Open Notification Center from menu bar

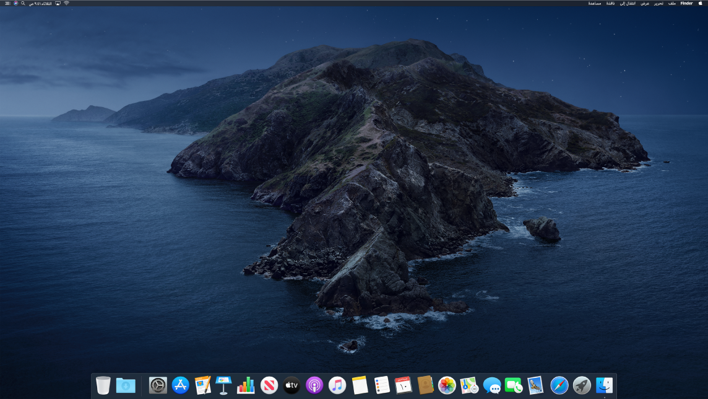(7, 3)
